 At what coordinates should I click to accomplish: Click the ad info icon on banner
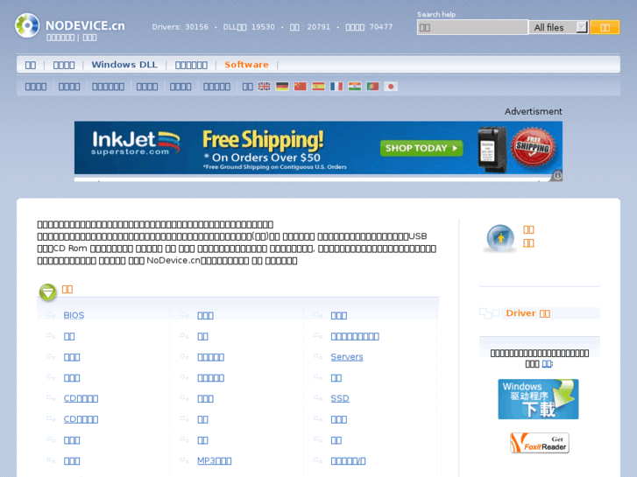[557, 176]
